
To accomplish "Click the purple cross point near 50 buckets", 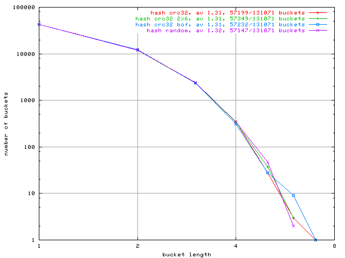I will pyautogui.click(x=268, y=162).
